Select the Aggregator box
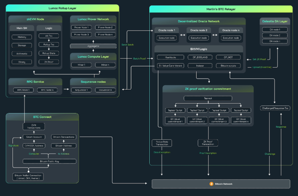Image resolution: width=298 pixels, height=196 pixels. pyautogui.click(x=93, y=45)
